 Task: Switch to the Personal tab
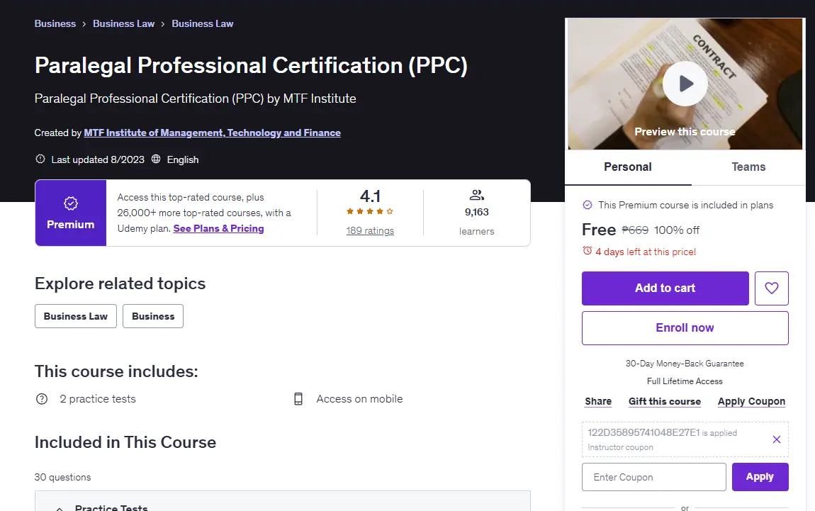(628, 167)
